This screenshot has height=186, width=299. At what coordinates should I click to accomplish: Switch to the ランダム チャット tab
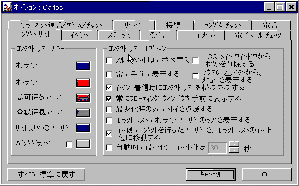(223, 25)
